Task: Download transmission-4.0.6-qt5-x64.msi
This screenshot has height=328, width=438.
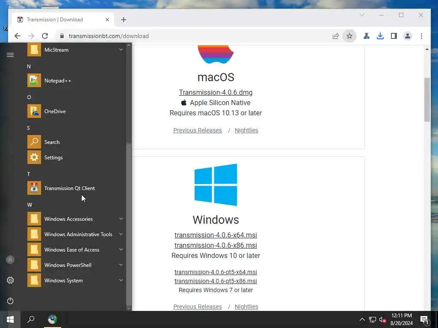Action: pyautogui.click(x=216, y=272)
